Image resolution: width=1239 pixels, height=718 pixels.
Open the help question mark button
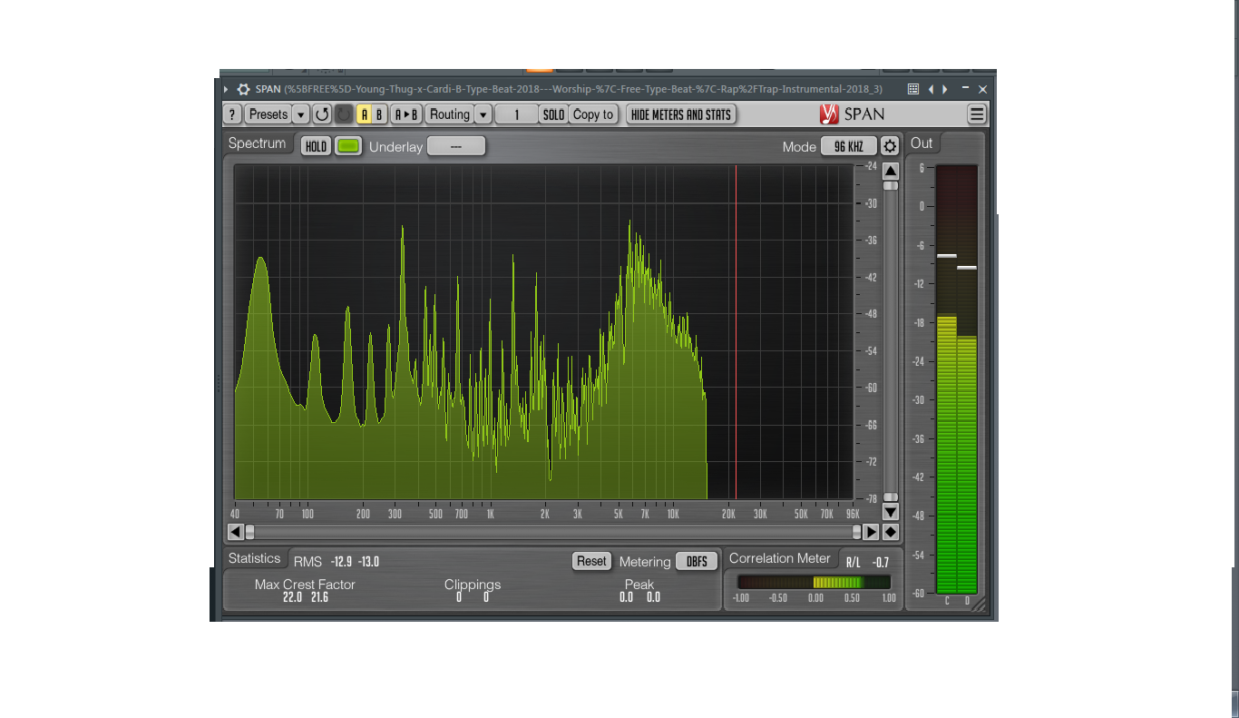pyautogui.click(x=233, y=114)
